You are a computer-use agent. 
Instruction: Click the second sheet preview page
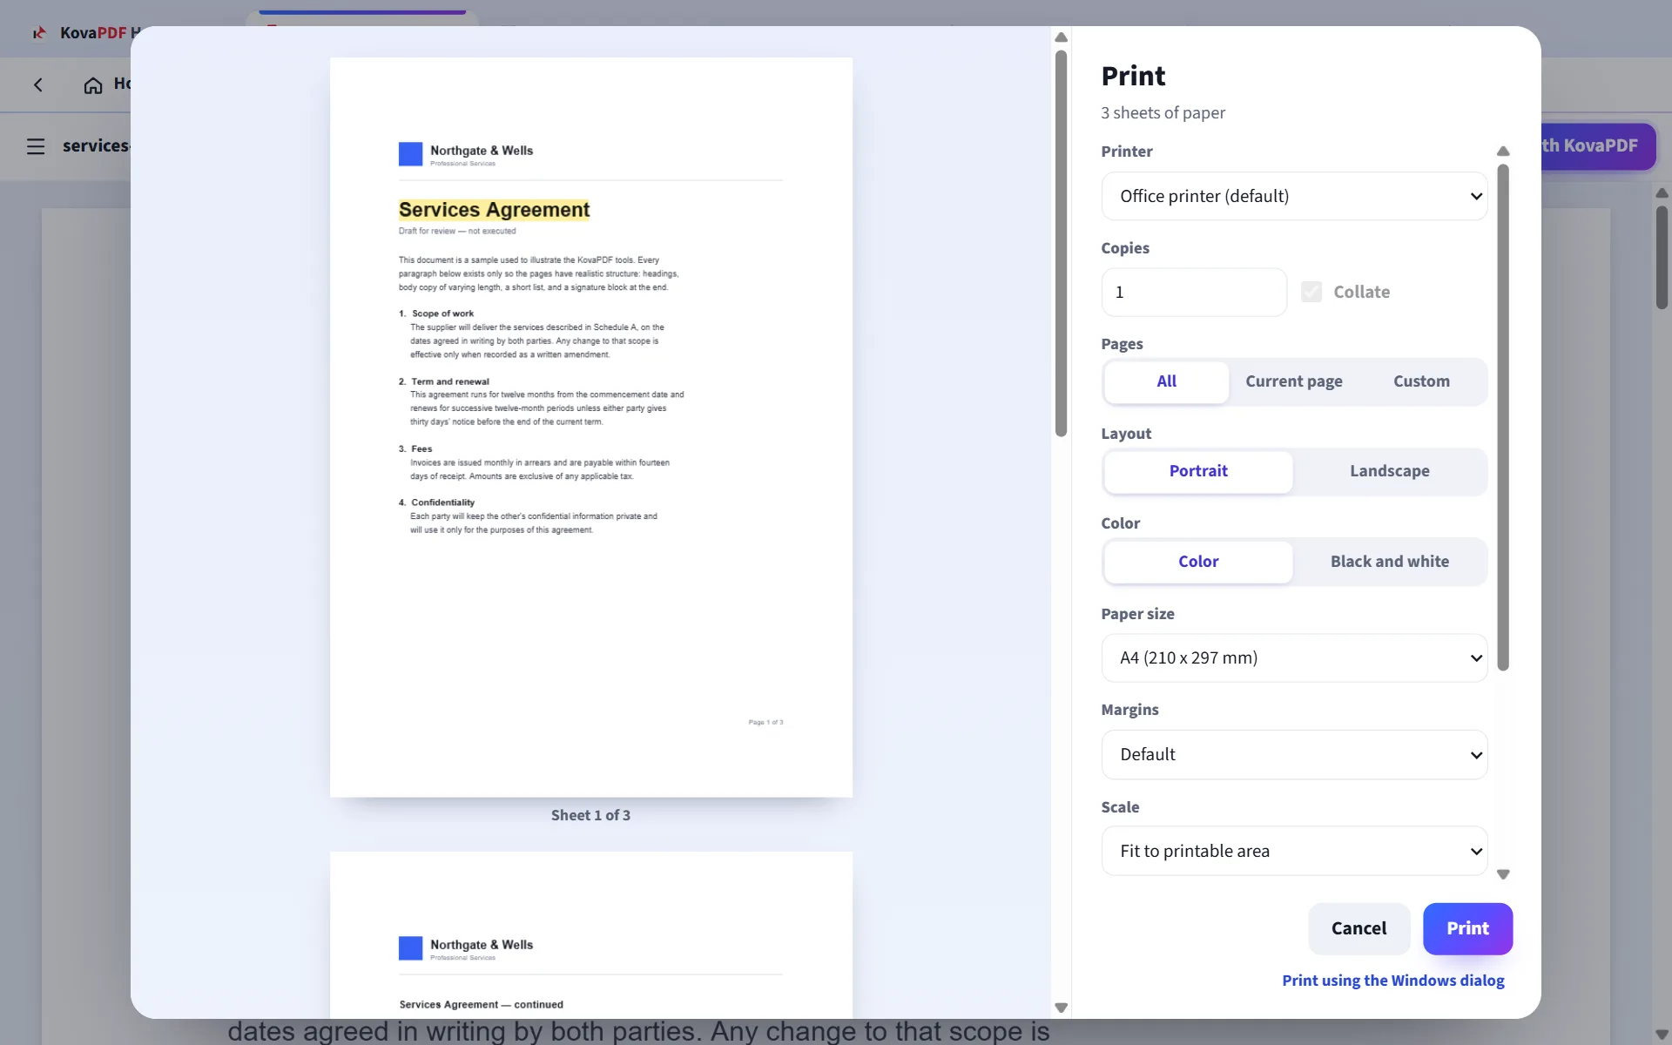[x=591, y=934]
